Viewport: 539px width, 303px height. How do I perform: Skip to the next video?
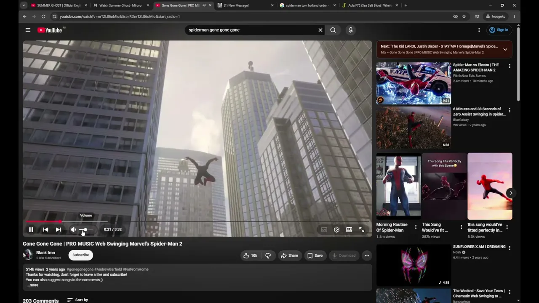point(58,229)
